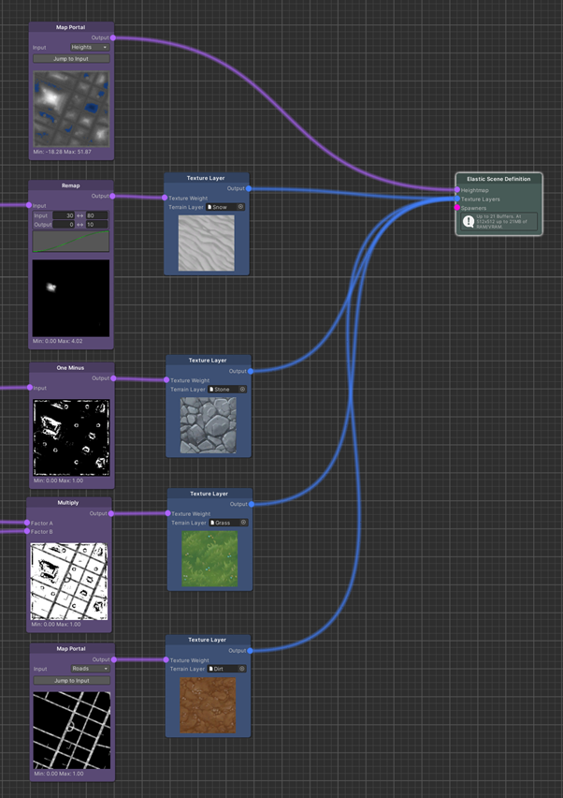This screenshot has height=798, width=563.
Task: Click the Remap curve graph
Action: pos(71,243)
